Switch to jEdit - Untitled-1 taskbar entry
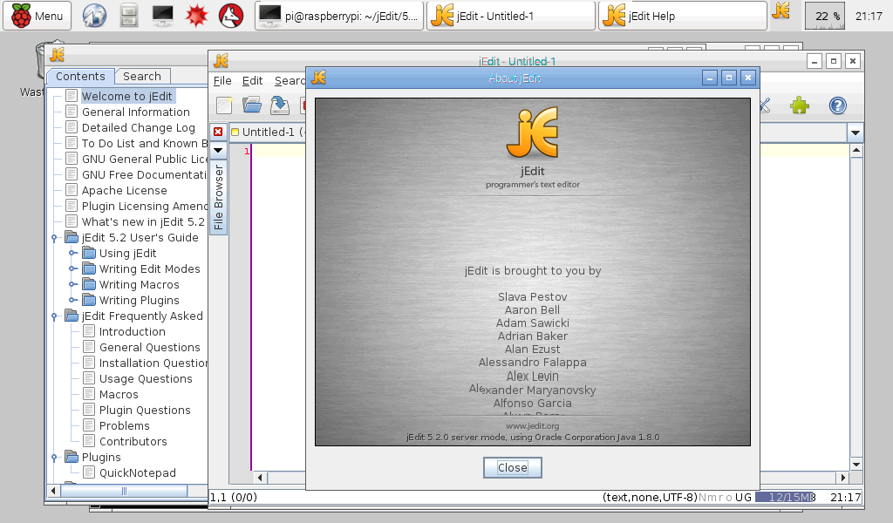The width and height of the screenshot is (893, 523). pyautogui.click(x=511, y=16)
